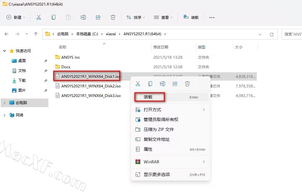Viewport: 302px width, 193px height.
Task: Expand the Network (网络) tree node
Action: (x=4, y=115)
